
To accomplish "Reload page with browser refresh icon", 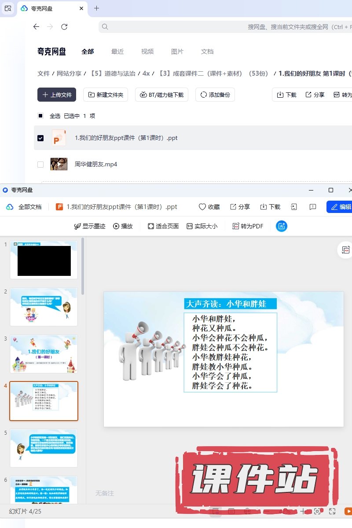I will pos(64,27).
